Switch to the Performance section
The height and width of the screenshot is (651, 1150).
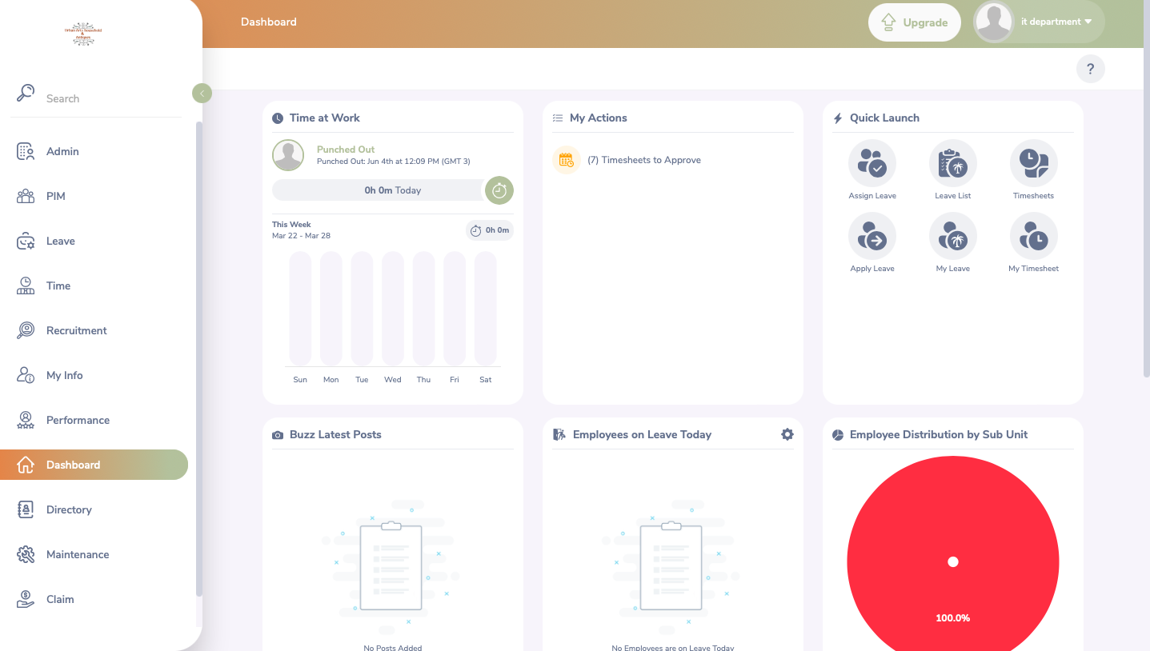[78, 420]
